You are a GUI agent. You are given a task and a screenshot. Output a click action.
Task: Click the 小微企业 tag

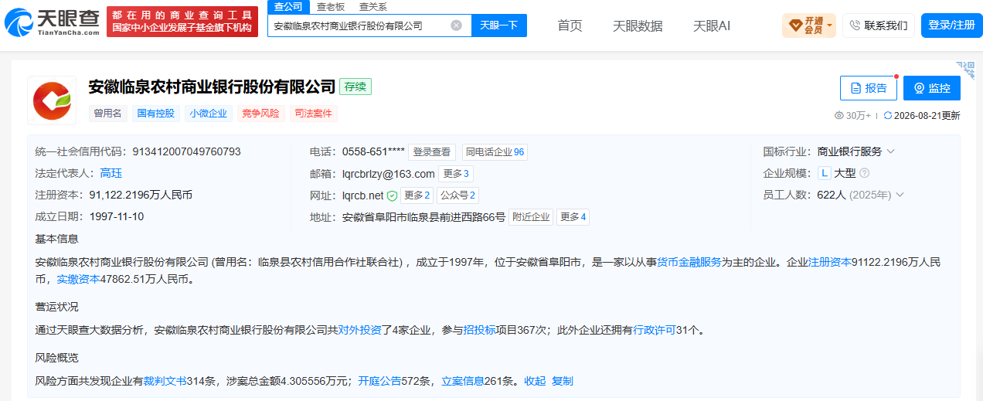coord(209,114)
